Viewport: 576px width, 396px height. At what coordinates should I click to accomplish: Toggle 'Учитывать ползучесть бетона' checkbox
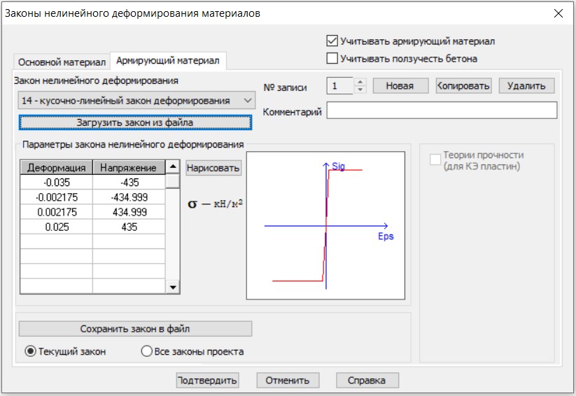(332, 59)
